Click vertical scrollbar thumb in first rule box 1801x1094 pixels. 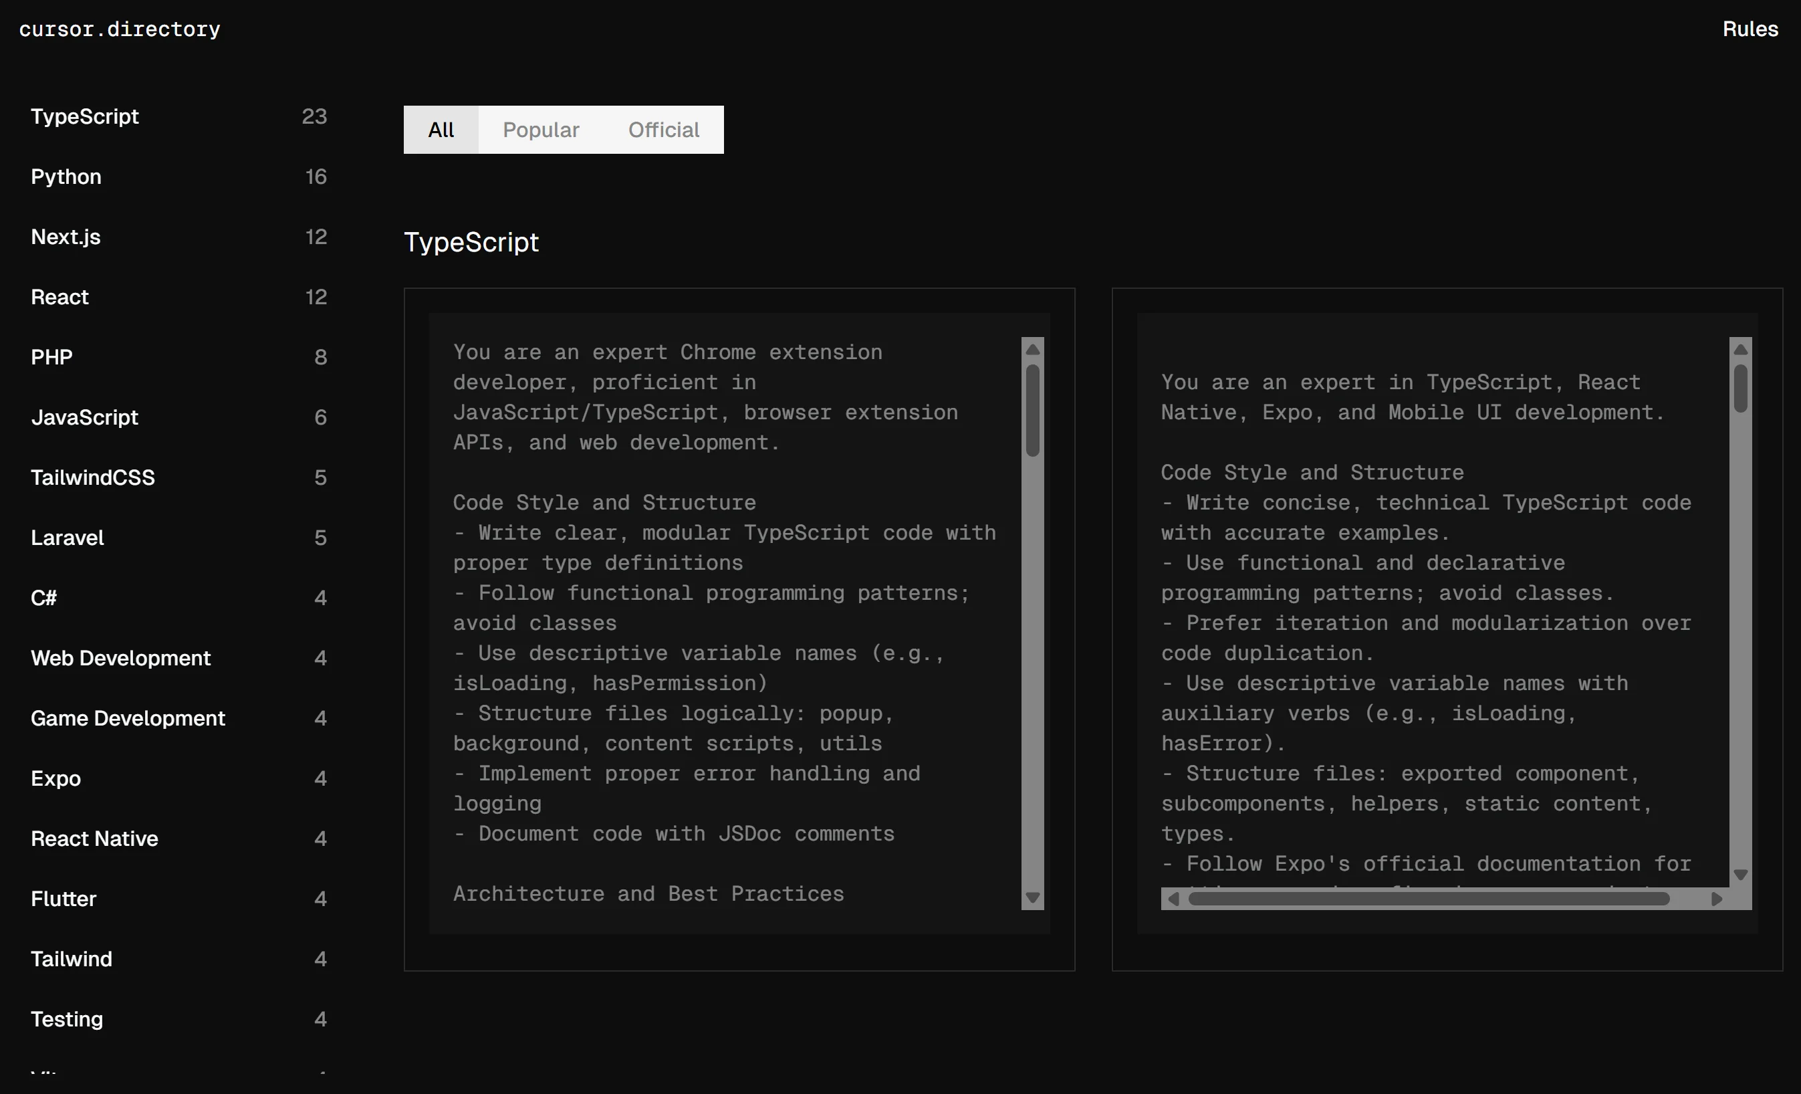(1032, 409)
